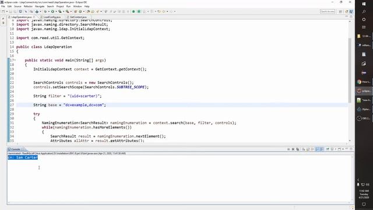Viewport: 373px width, 210px height.
Task: Click the 'cn: Sam Carter' console output
Action: click(23, 157)
